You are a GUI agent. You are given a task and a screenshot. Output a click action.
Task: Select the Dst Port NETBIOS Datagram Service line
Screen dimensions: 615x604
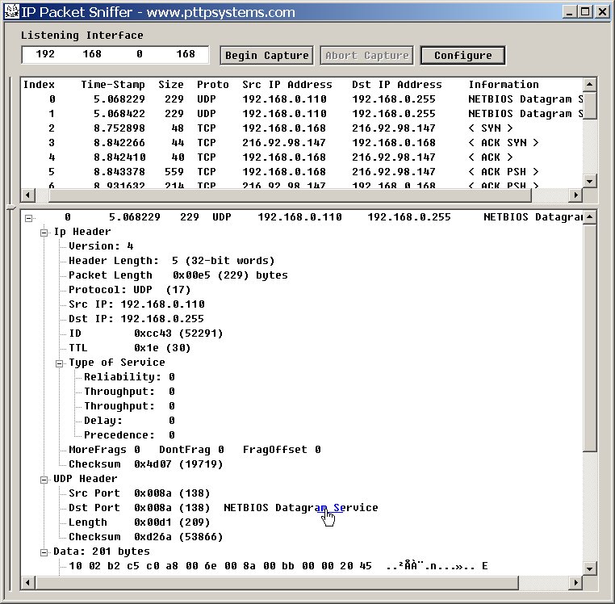pyautogui.click(x=223, y=508)
